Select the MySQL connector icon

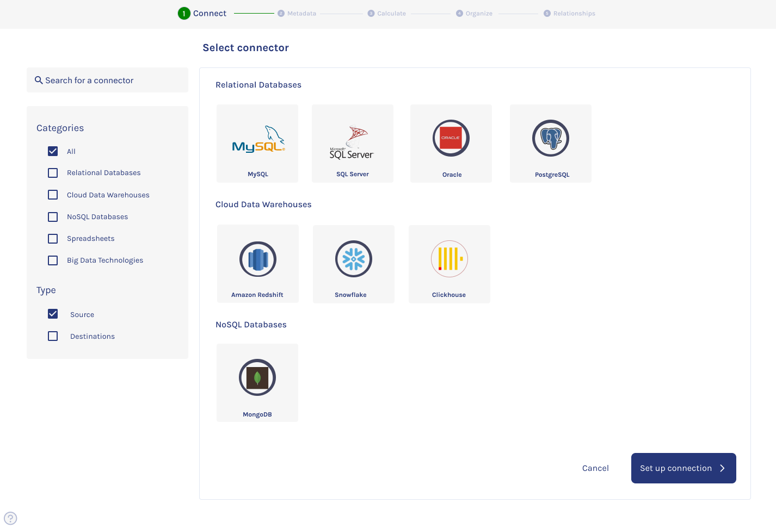(x=258, y=139)
